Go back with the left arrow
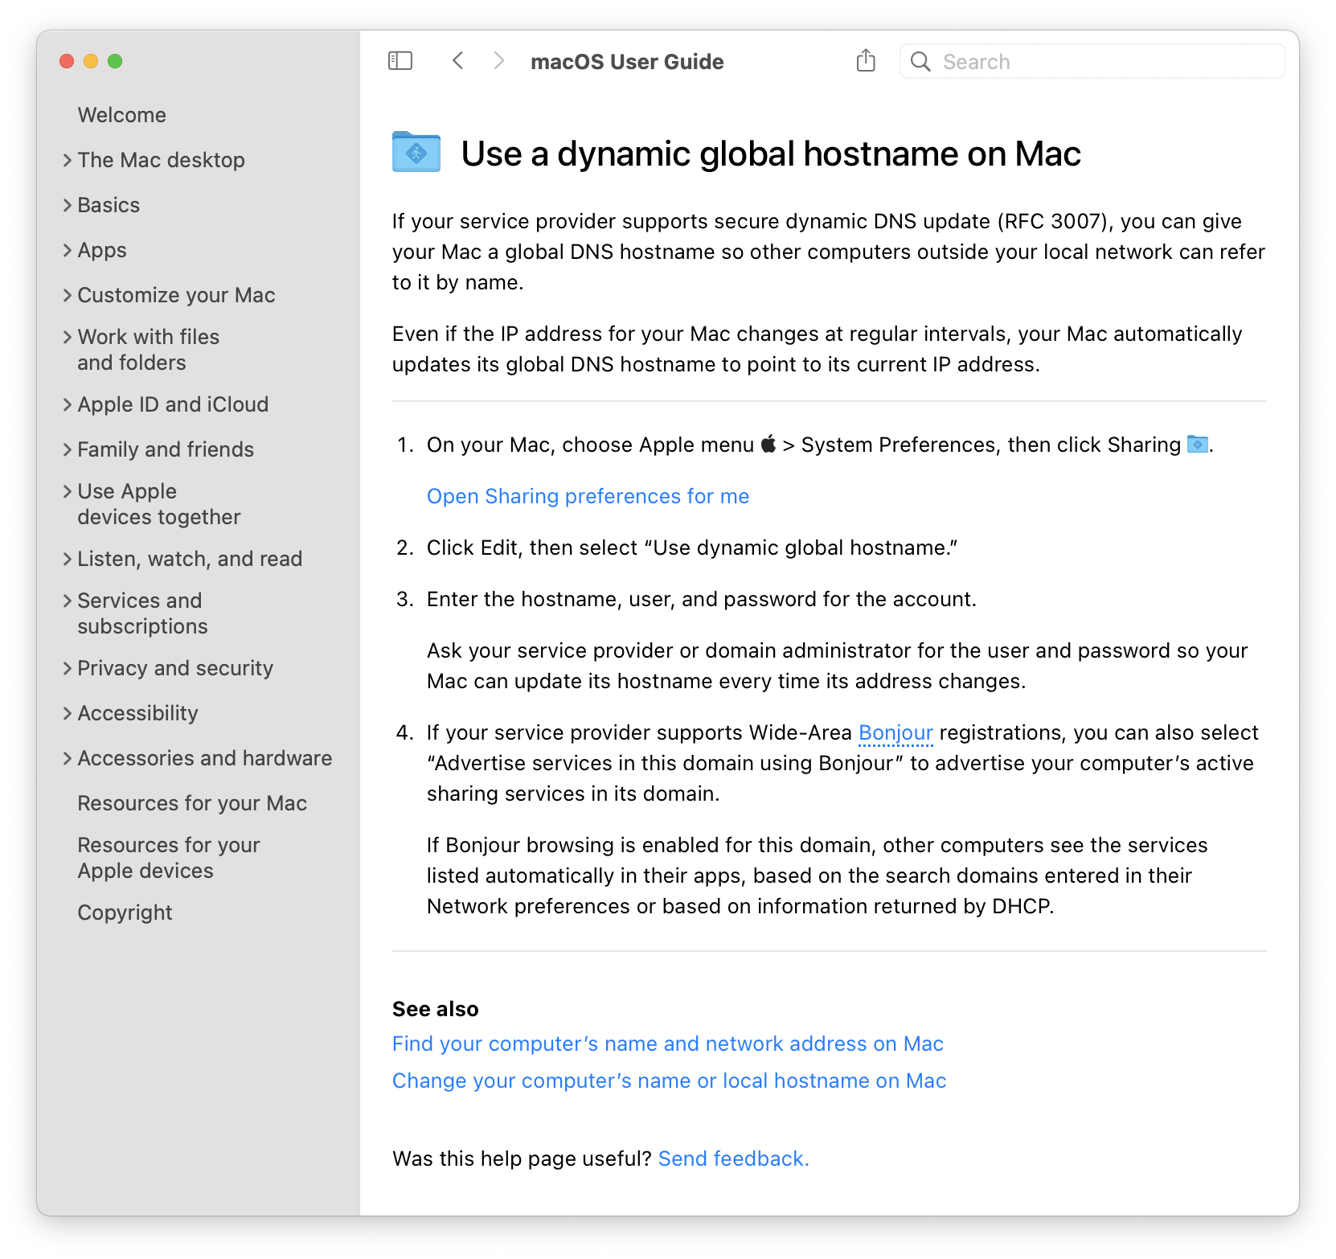 [457, 61]
